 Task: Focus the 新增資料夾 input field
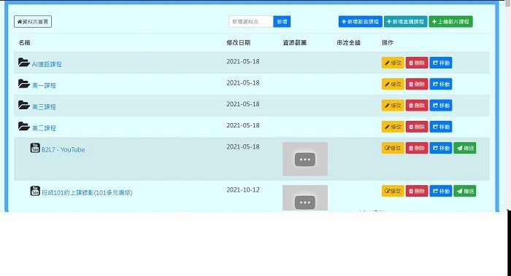250,22
